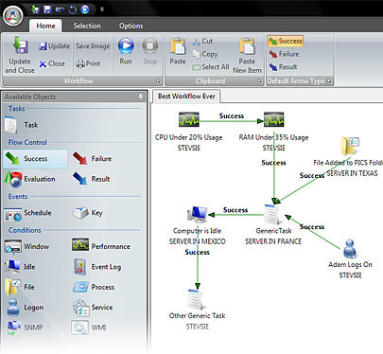Open the Workflow group dialog launcher

(159, 81)
